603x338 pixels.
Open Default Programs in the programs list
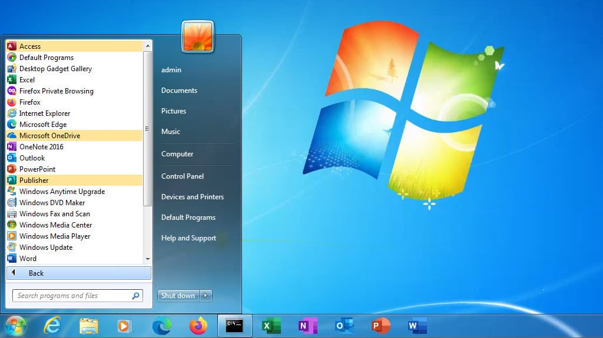[75, 57]
